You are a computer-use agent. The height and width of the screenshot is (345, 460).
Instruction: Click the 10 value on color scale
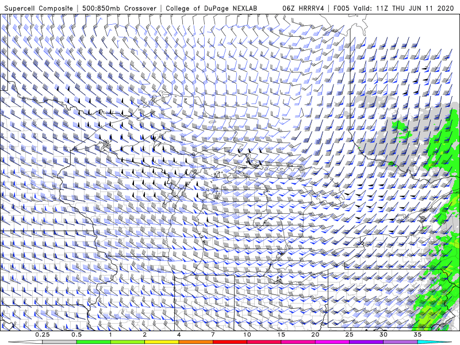pos(247,335)
